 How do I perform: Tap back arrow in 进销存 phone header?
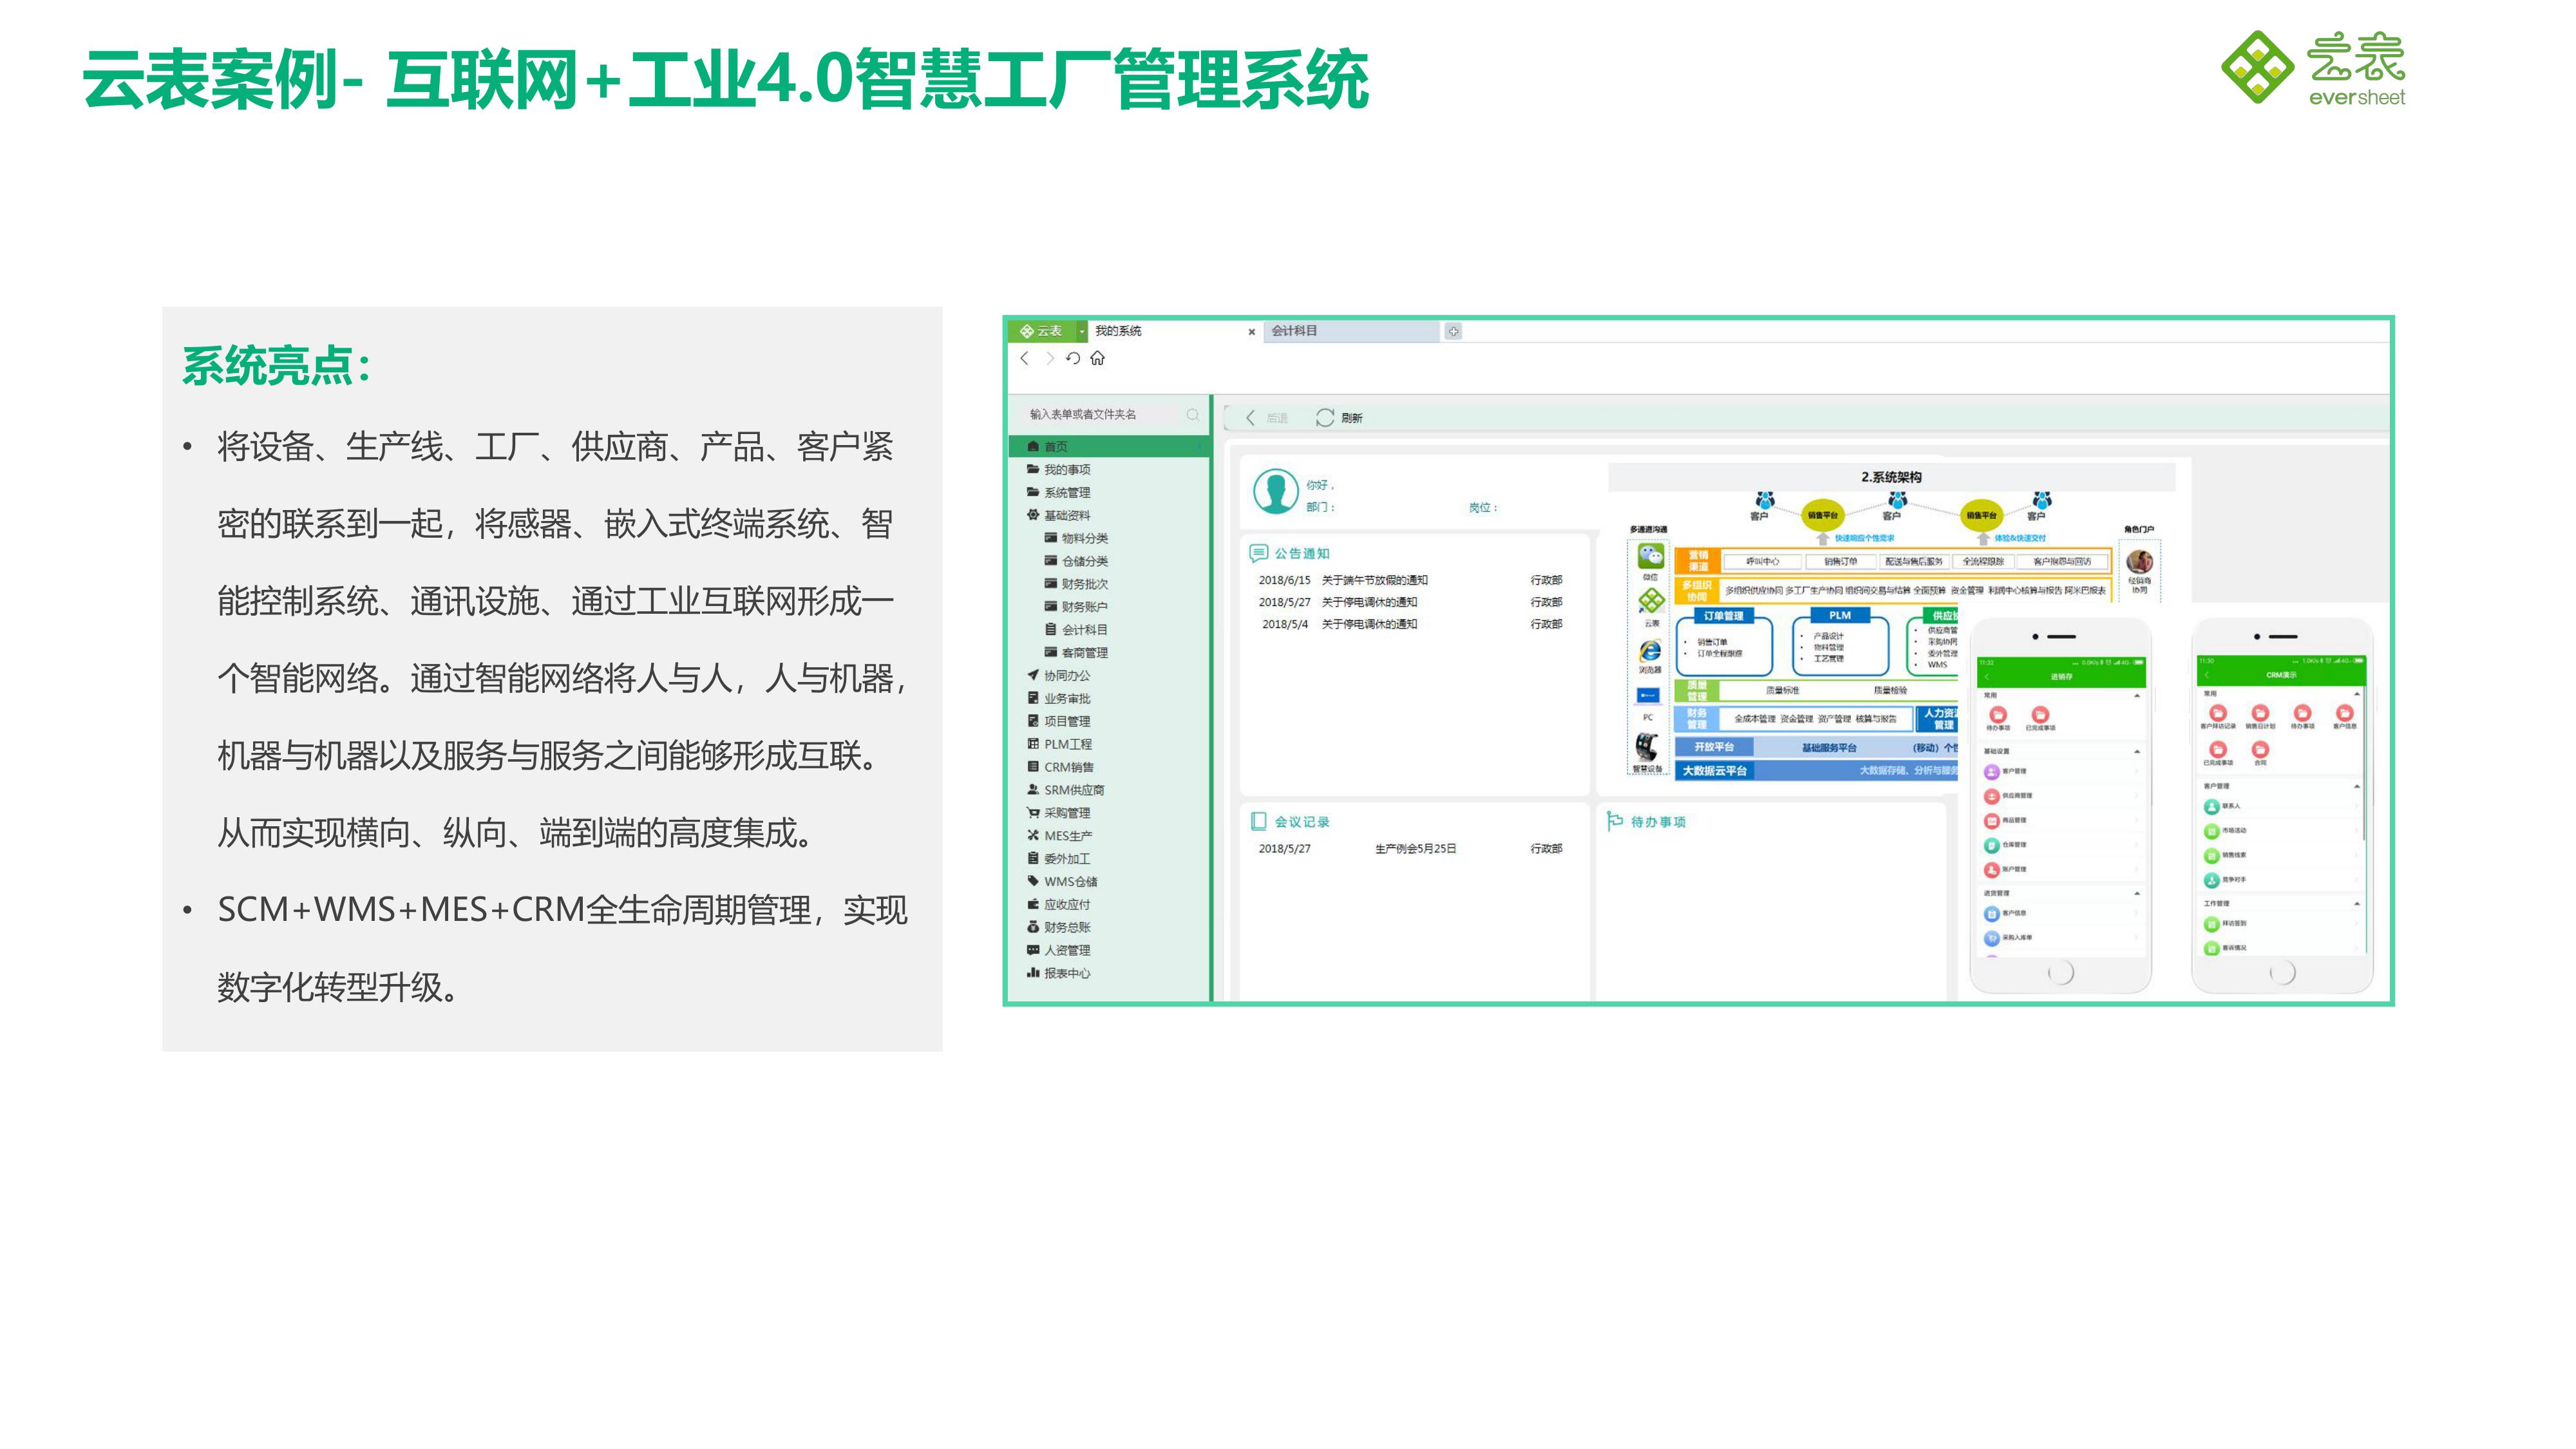click(1987, 677)
